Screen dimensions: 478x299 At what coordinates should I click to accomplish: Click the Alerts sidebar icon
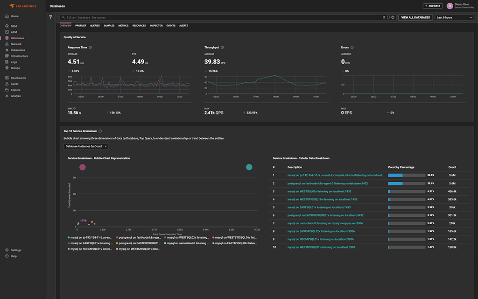pyautogui.click(x=7, y=84)
